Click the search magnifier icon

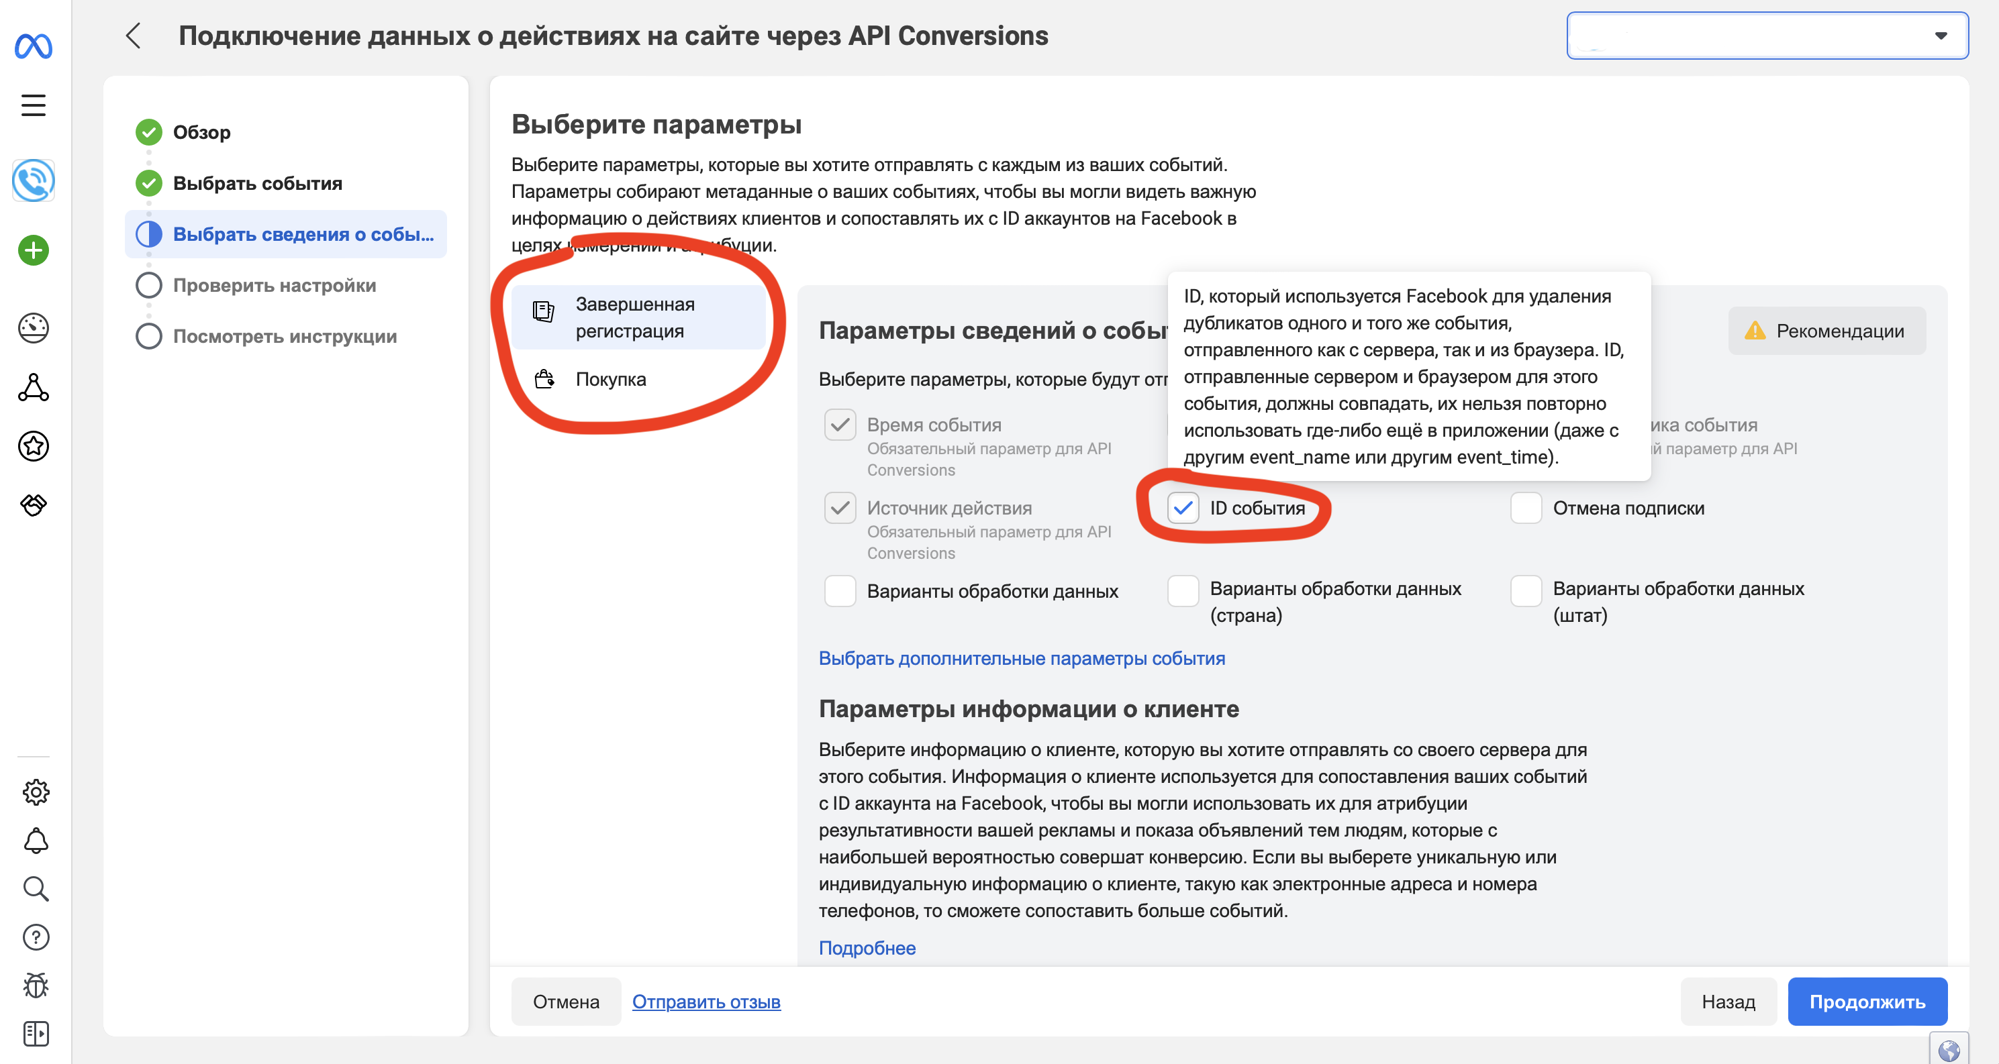coord(36,889)
